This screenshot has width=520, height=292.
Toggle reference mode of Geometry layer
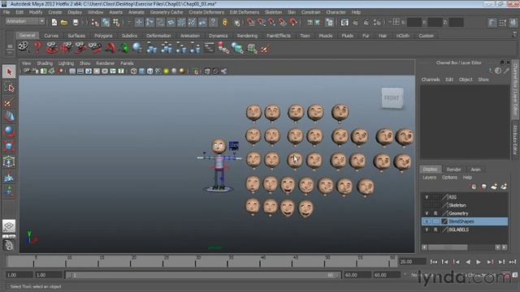click(435, 213)
